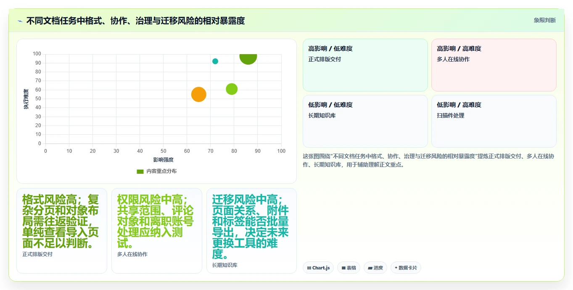Click the chart summary paragraph below quadrants

coord(428,160)
